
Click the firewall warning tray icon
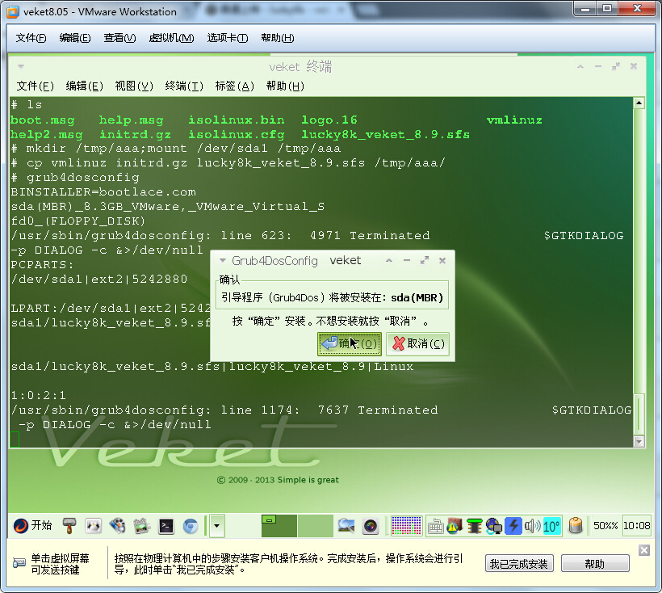tap(455, 526)
